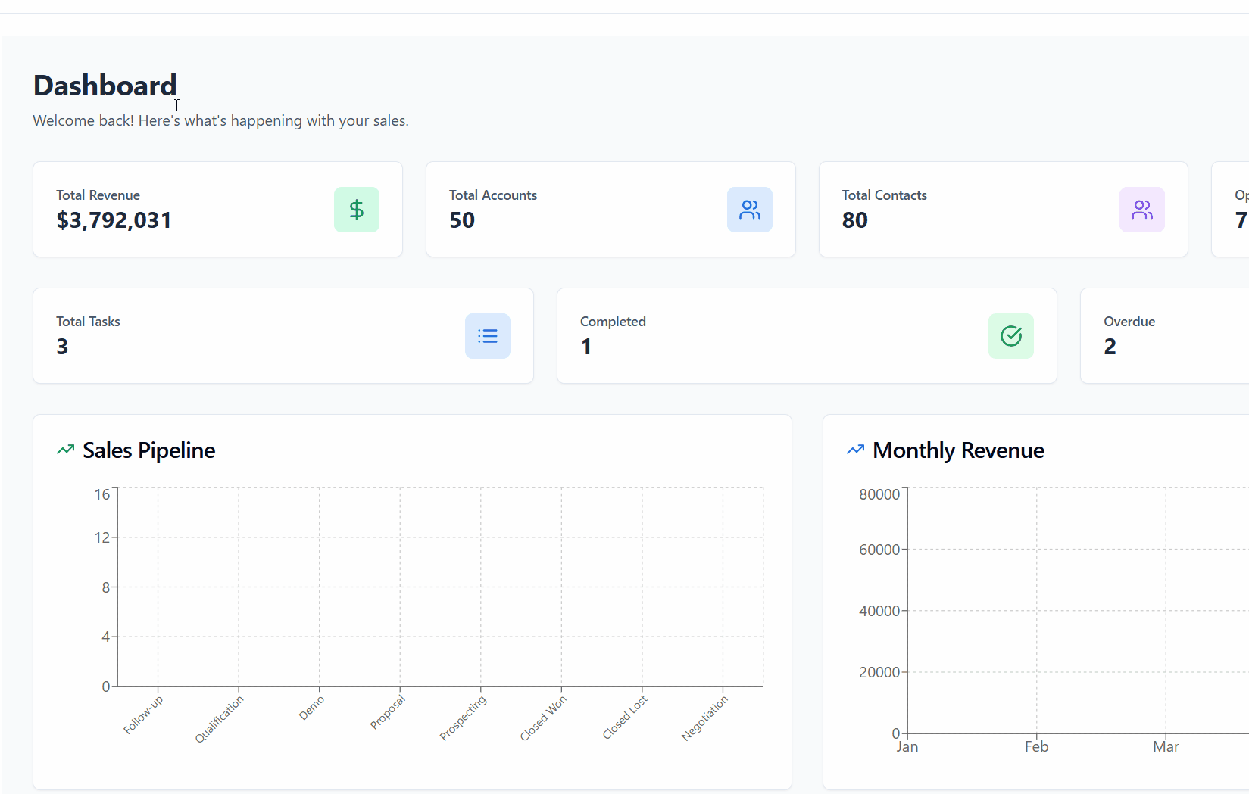This screenshot has height=794, width=1249.
Task: Click the 8 y-axis value on pipeline chart
Action: pos(106,587)
